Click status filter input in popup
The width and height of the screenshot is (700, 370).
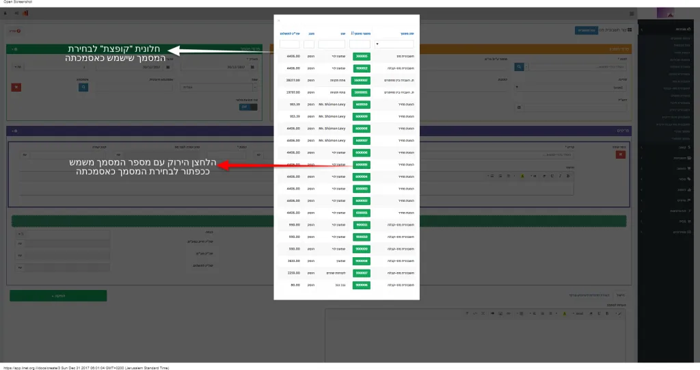click(309, 44)
